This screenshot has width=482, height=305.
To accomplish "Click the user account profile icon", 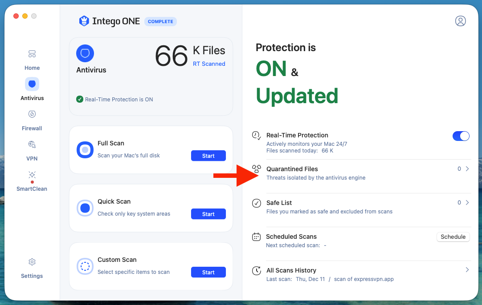I will coord(461,21).
